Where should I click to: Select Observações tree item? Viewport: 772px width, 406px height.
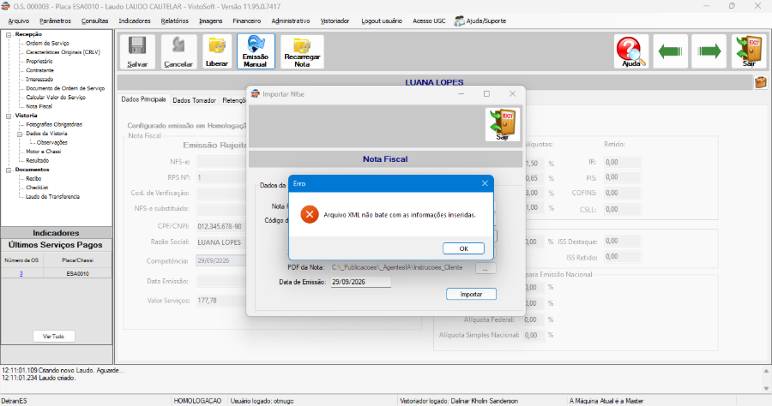tap(51, 142)
